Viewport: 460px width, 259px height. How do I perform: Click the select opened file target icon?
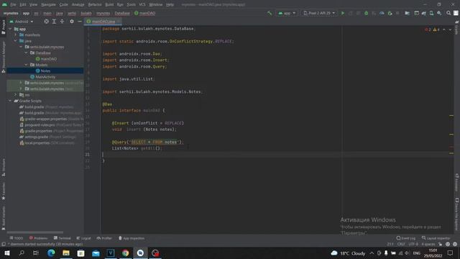point(46,22)
